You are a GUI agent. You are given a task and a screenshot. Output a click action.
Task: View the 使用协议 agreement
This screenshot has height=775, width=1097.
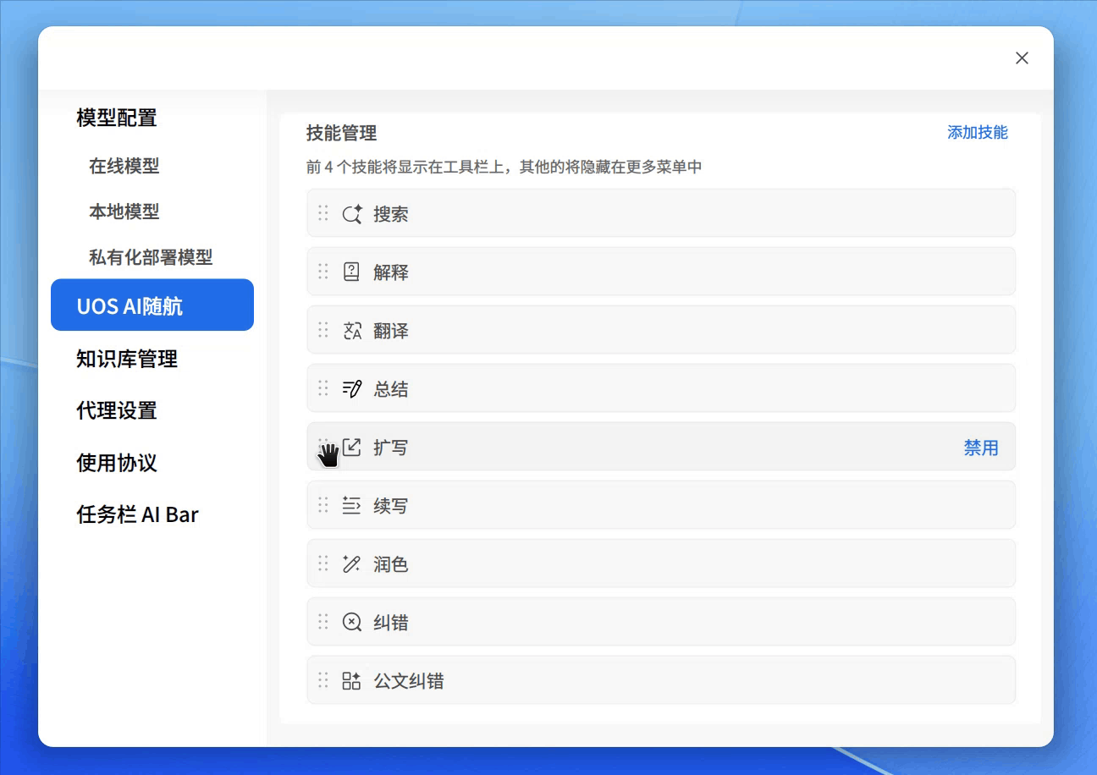(118, 463)
